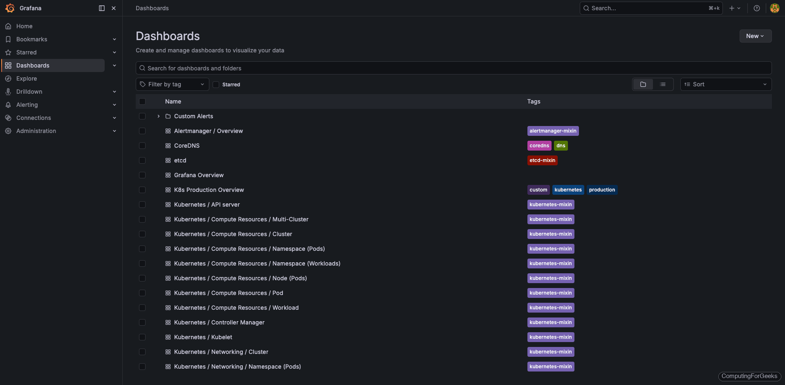Switch to folder view icon
785x385 pixels.
click(643, 84)
